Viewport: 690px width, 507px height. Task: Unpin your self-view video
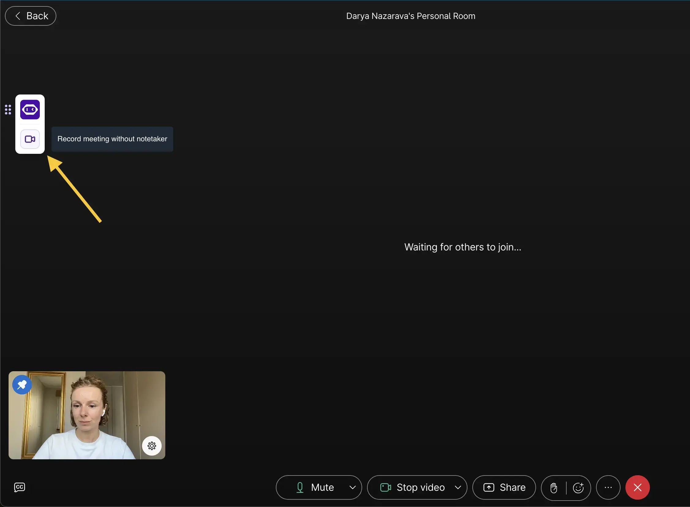pyautogui.click(x=21, y=384)
